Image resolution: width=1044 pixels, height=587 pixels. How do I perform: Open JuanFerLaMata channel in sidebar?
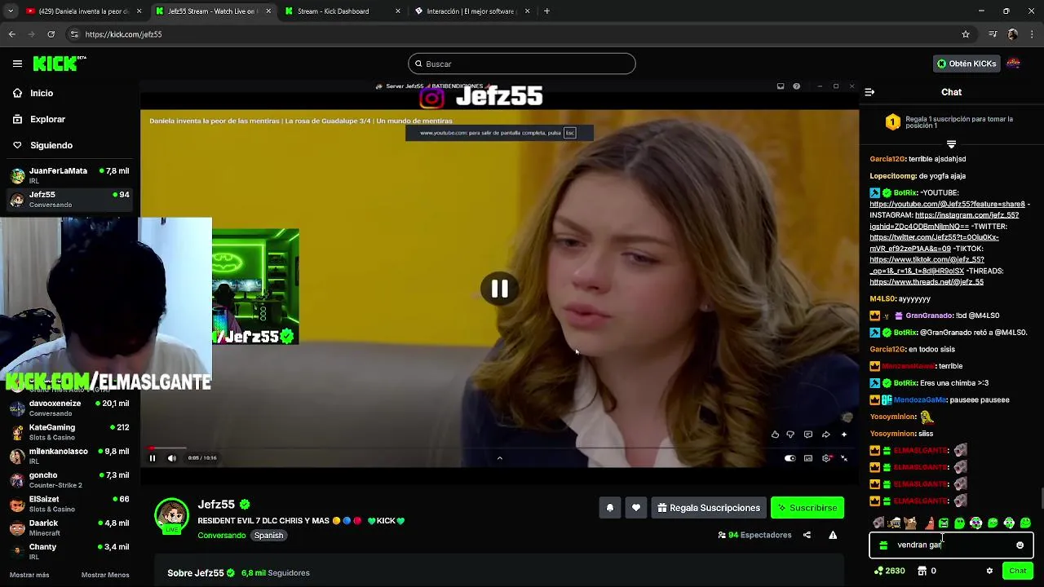[x=69, y=175]
